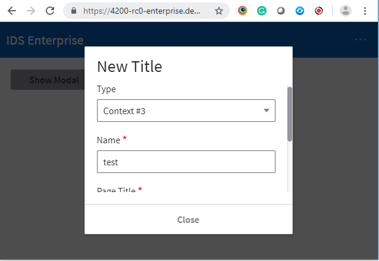379x261 pixels.
Task: Bookmark this page with the star icon
Action: pyautogui.click(x=219, y=11)
